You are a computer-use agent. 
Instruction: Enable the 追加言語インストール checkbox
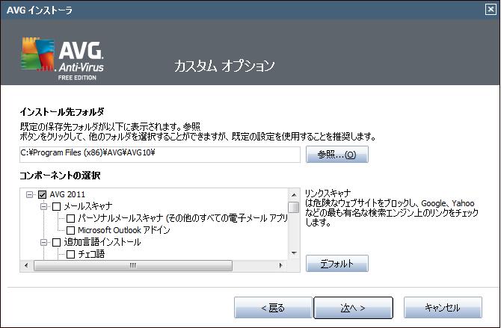coord(56,242)
